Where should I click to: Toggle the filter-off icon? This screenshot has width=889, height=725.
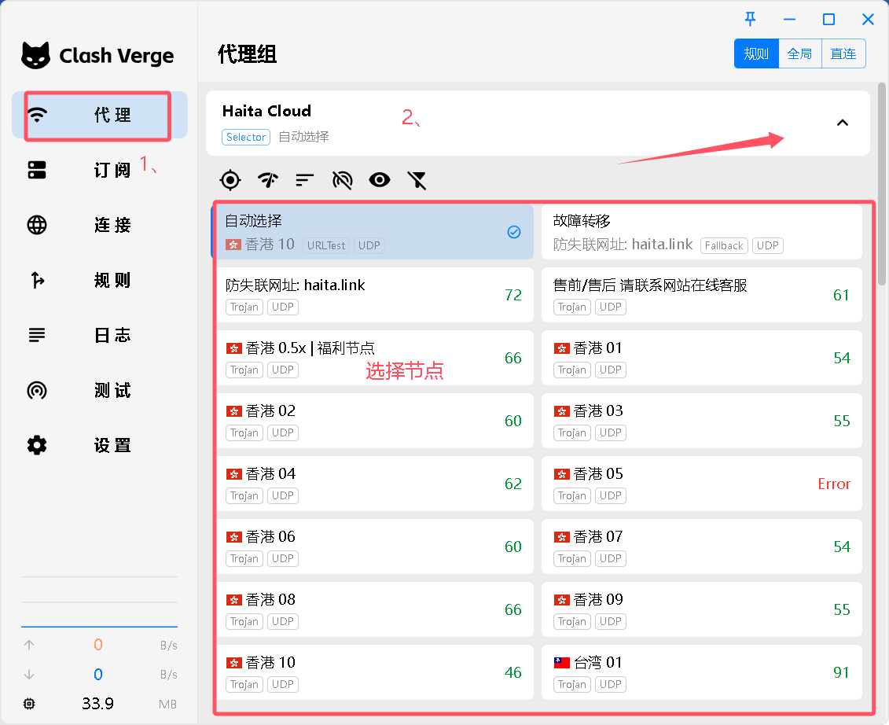click(417, 180)
